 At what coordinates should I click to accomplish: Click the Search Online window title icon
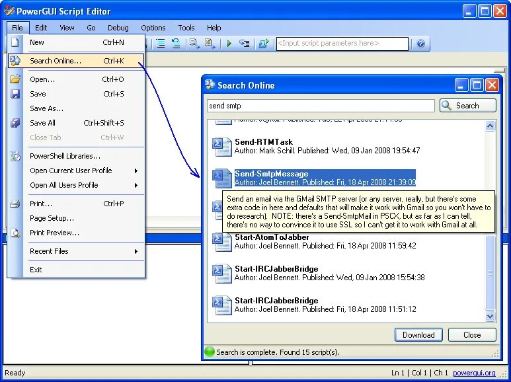click(x=210, y=85)
